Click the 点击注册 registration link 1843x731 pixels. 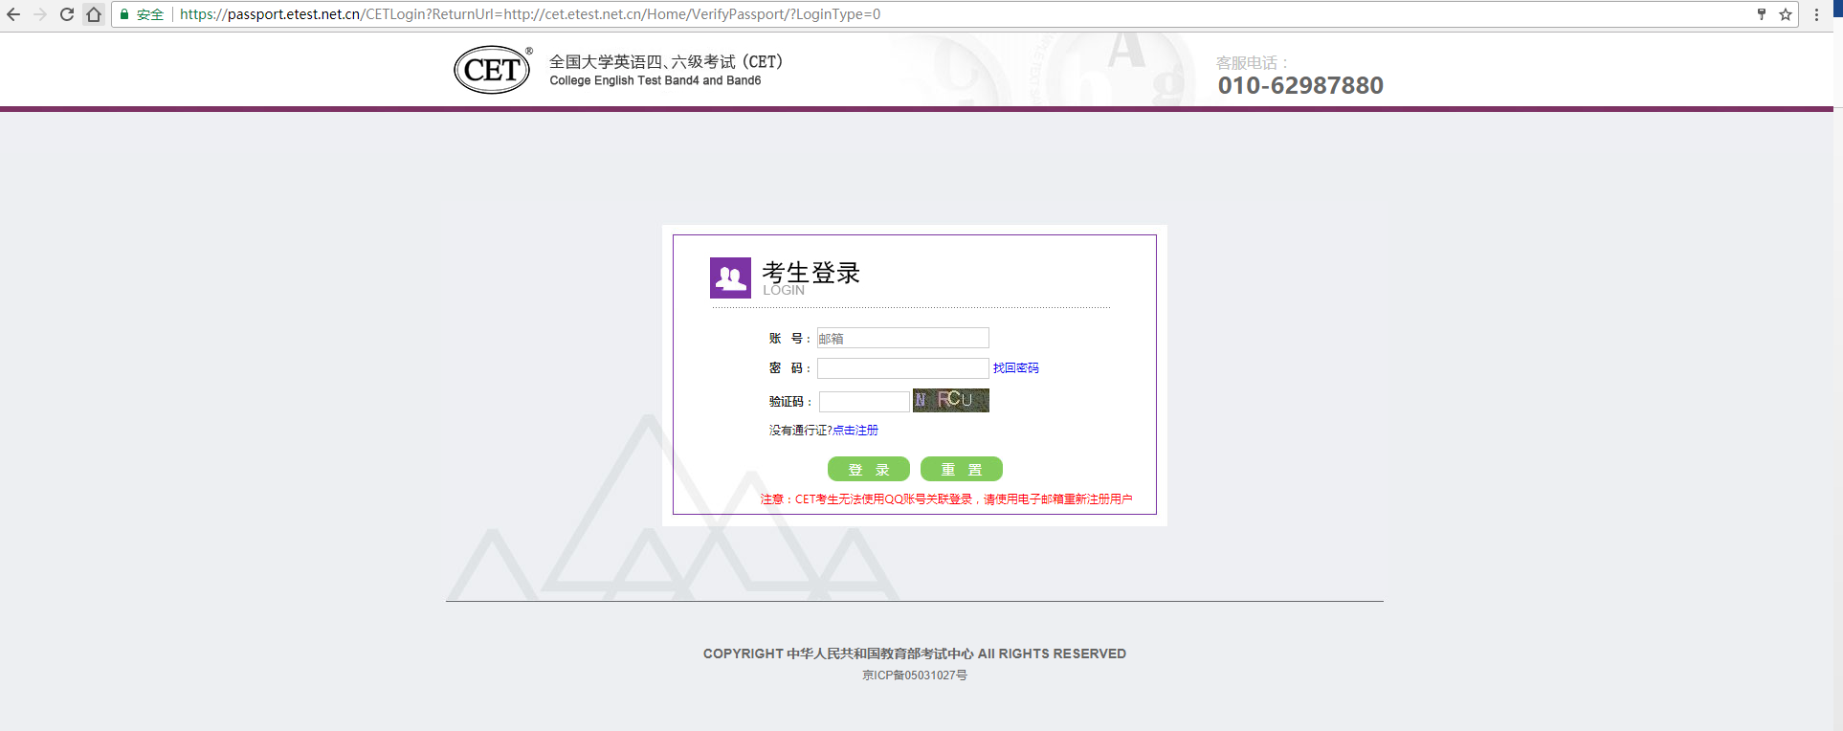(855, 431)
